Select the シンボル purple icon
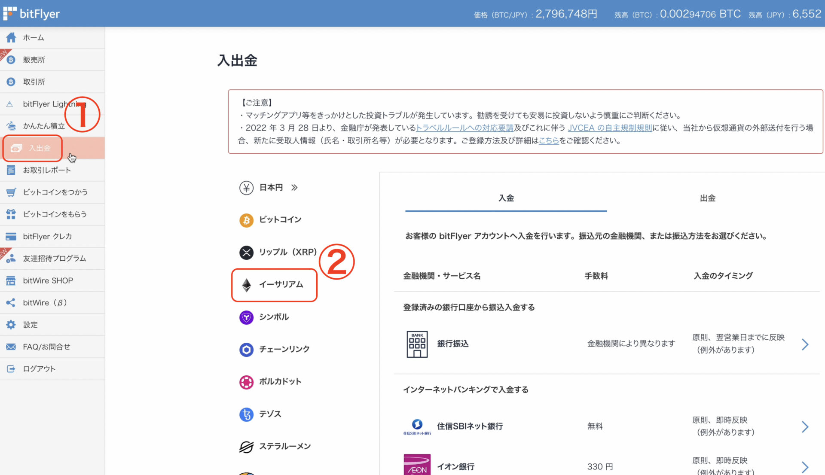 [246, 317]
